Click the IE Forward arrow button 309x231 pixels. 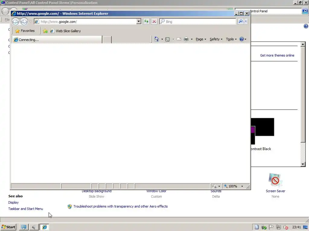point(24,21)
